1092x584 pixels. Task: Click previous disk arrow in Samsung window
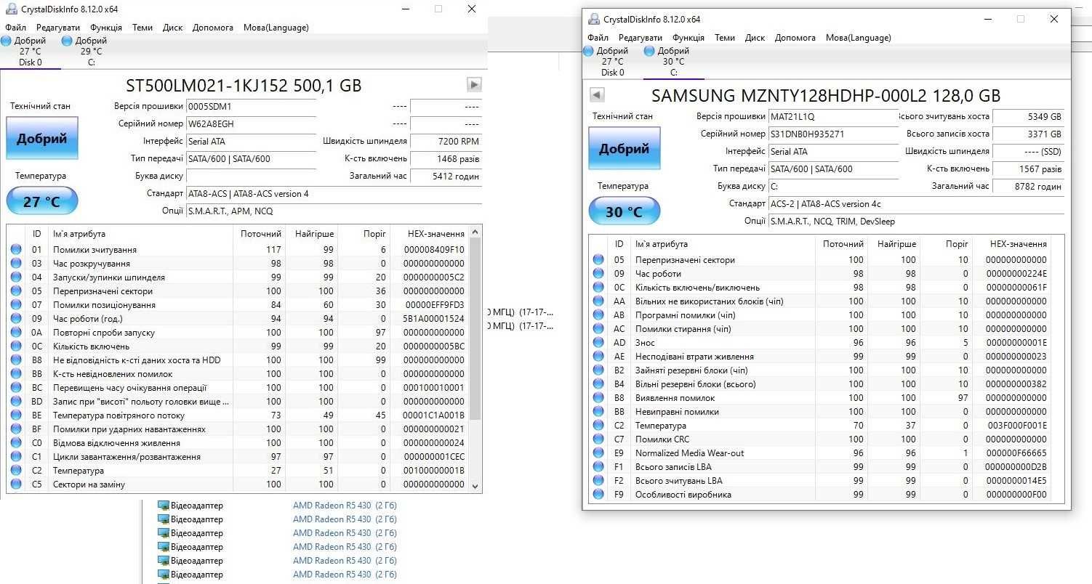[597, 95]
